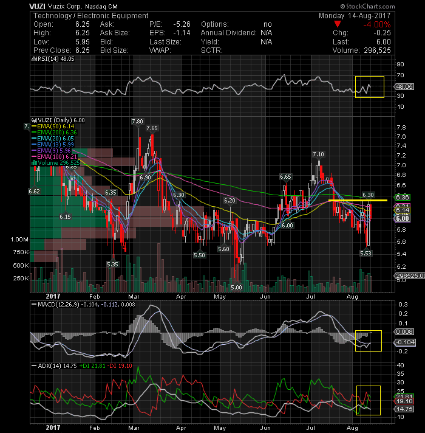Select the VUZI (Daily) 6.00 legend
The image size is (425, 433).
(61, 120)
